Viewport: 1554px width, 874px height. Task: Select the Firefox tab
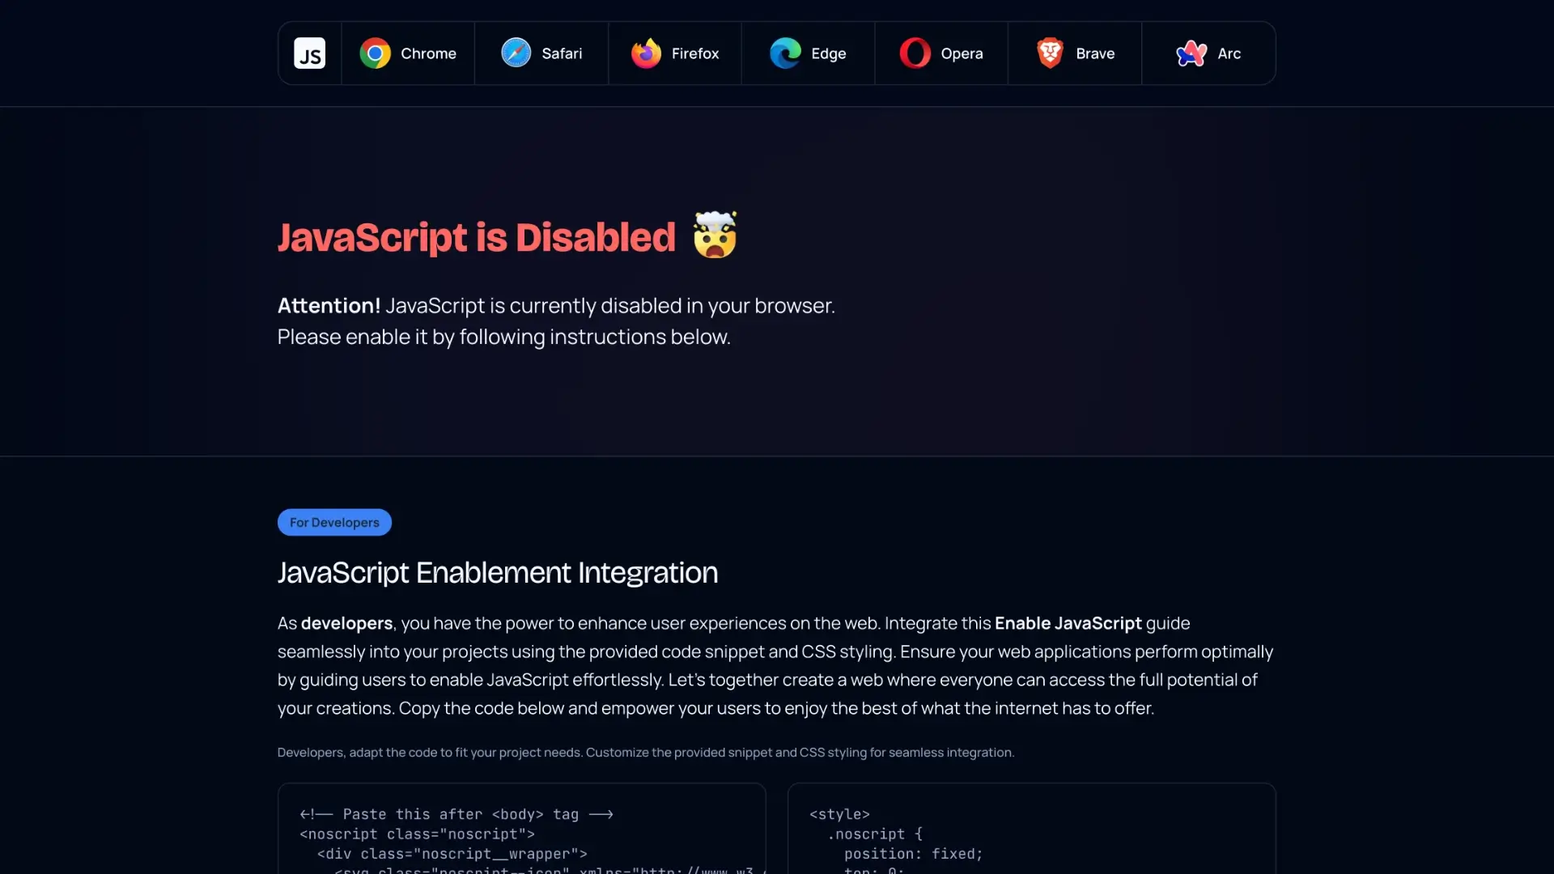point(674,53)
